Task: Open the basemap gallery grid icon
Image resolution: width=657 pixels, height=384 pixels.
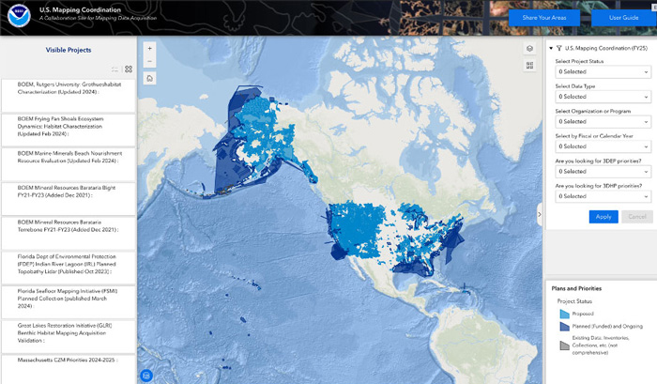Action: (529, 66)
